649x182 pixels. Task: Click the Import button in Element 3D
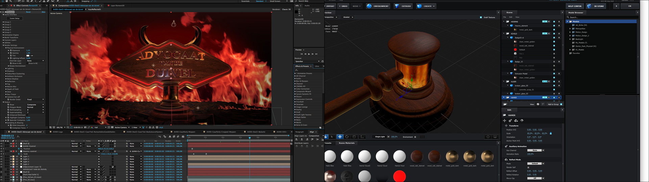(330, 6)
